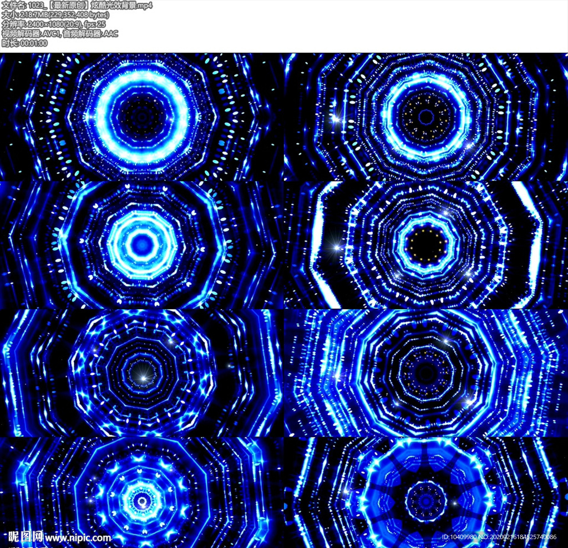Image resolution: width=568 pixels, height=548 pixels.
Task: Click the video codec text "视频解码器: AVC1"
Action: (31, 34)
